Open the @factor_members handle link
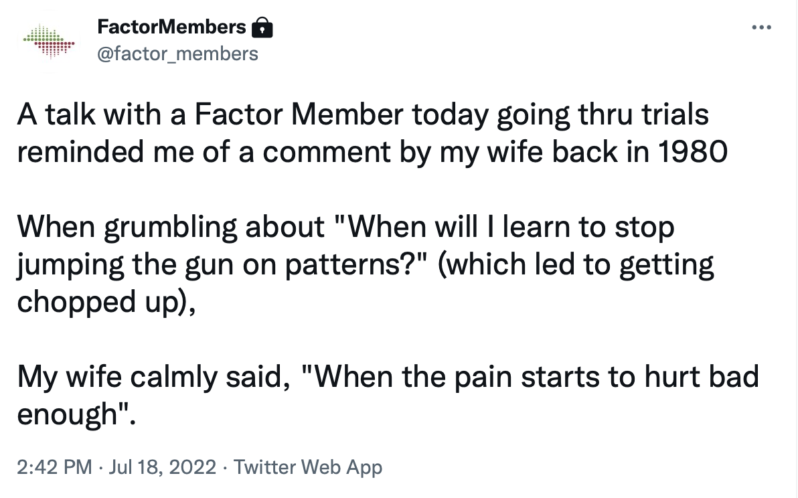The height and width of the screenshot is (498, 798). (x=177, y=54)
